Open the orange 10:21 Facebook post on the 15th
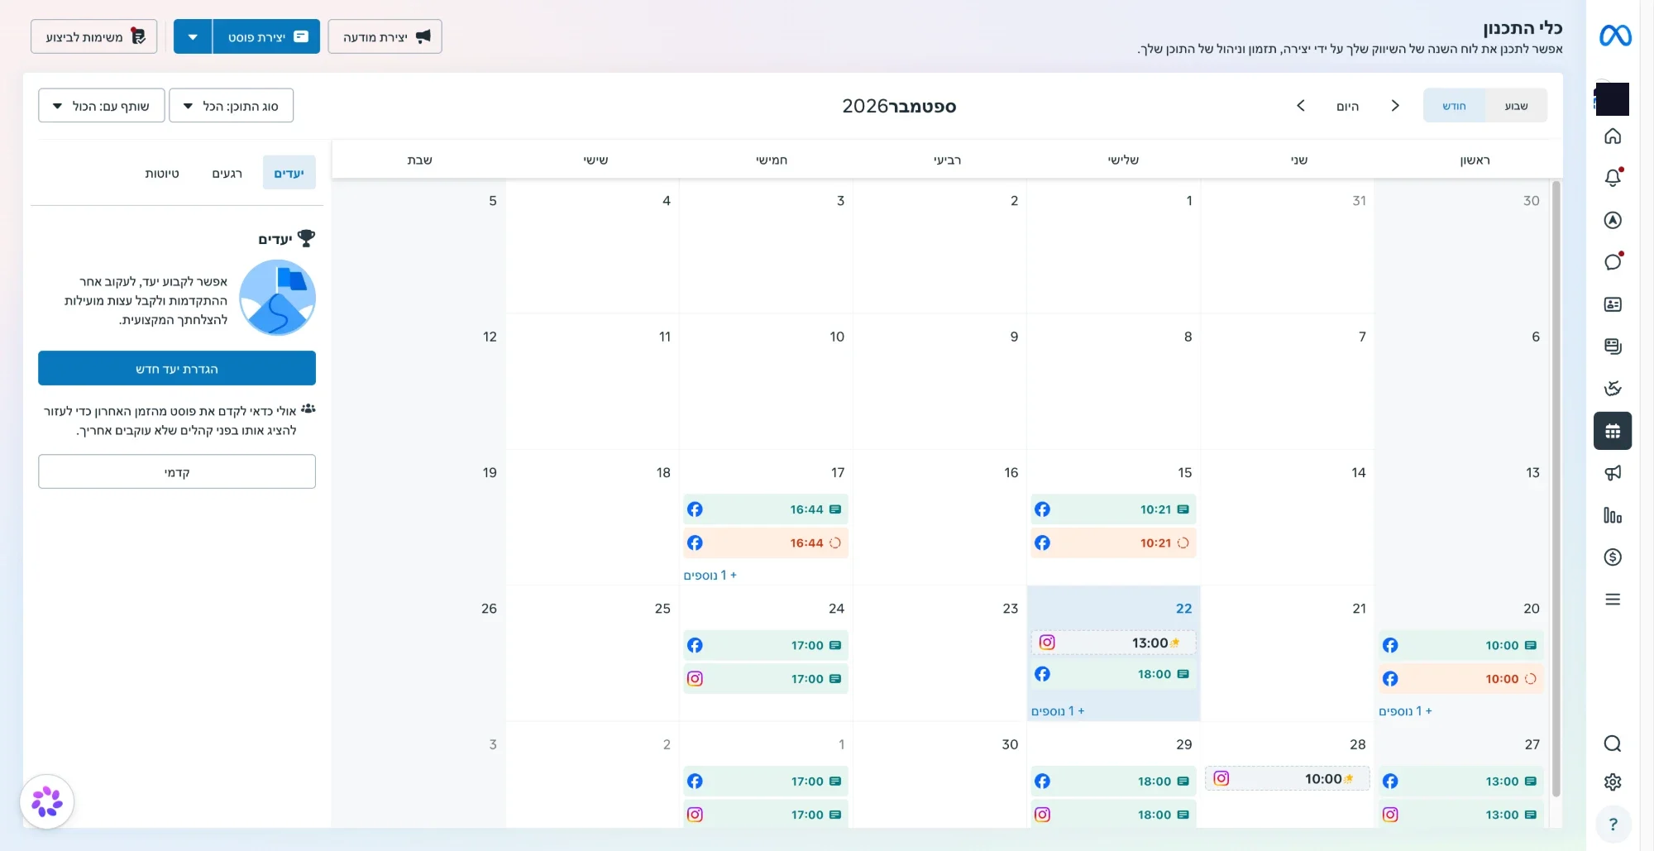 (1113, 543)
